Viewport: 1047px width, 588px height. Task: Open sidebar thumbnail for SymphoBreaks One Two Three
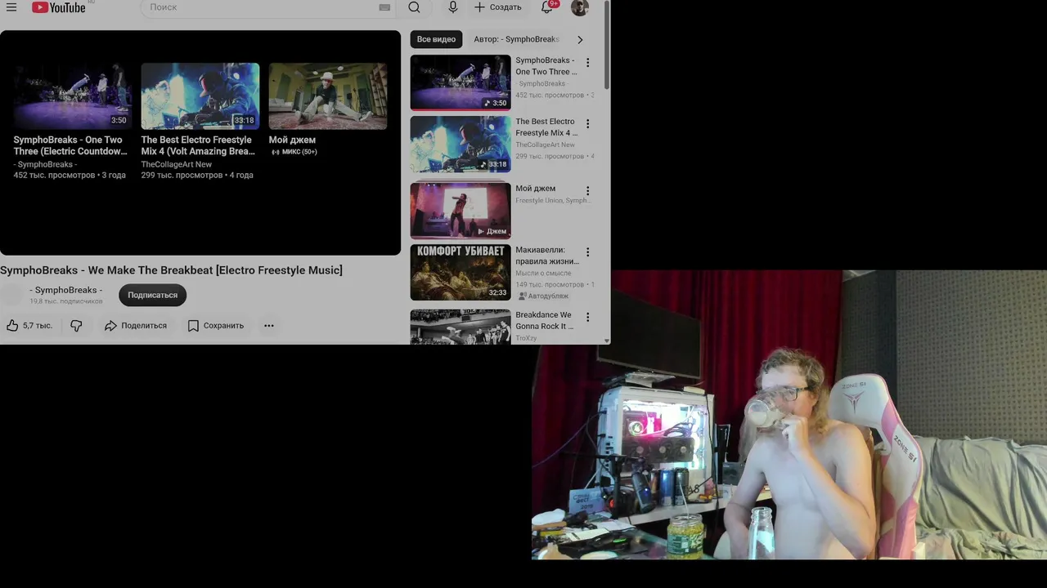461,82
